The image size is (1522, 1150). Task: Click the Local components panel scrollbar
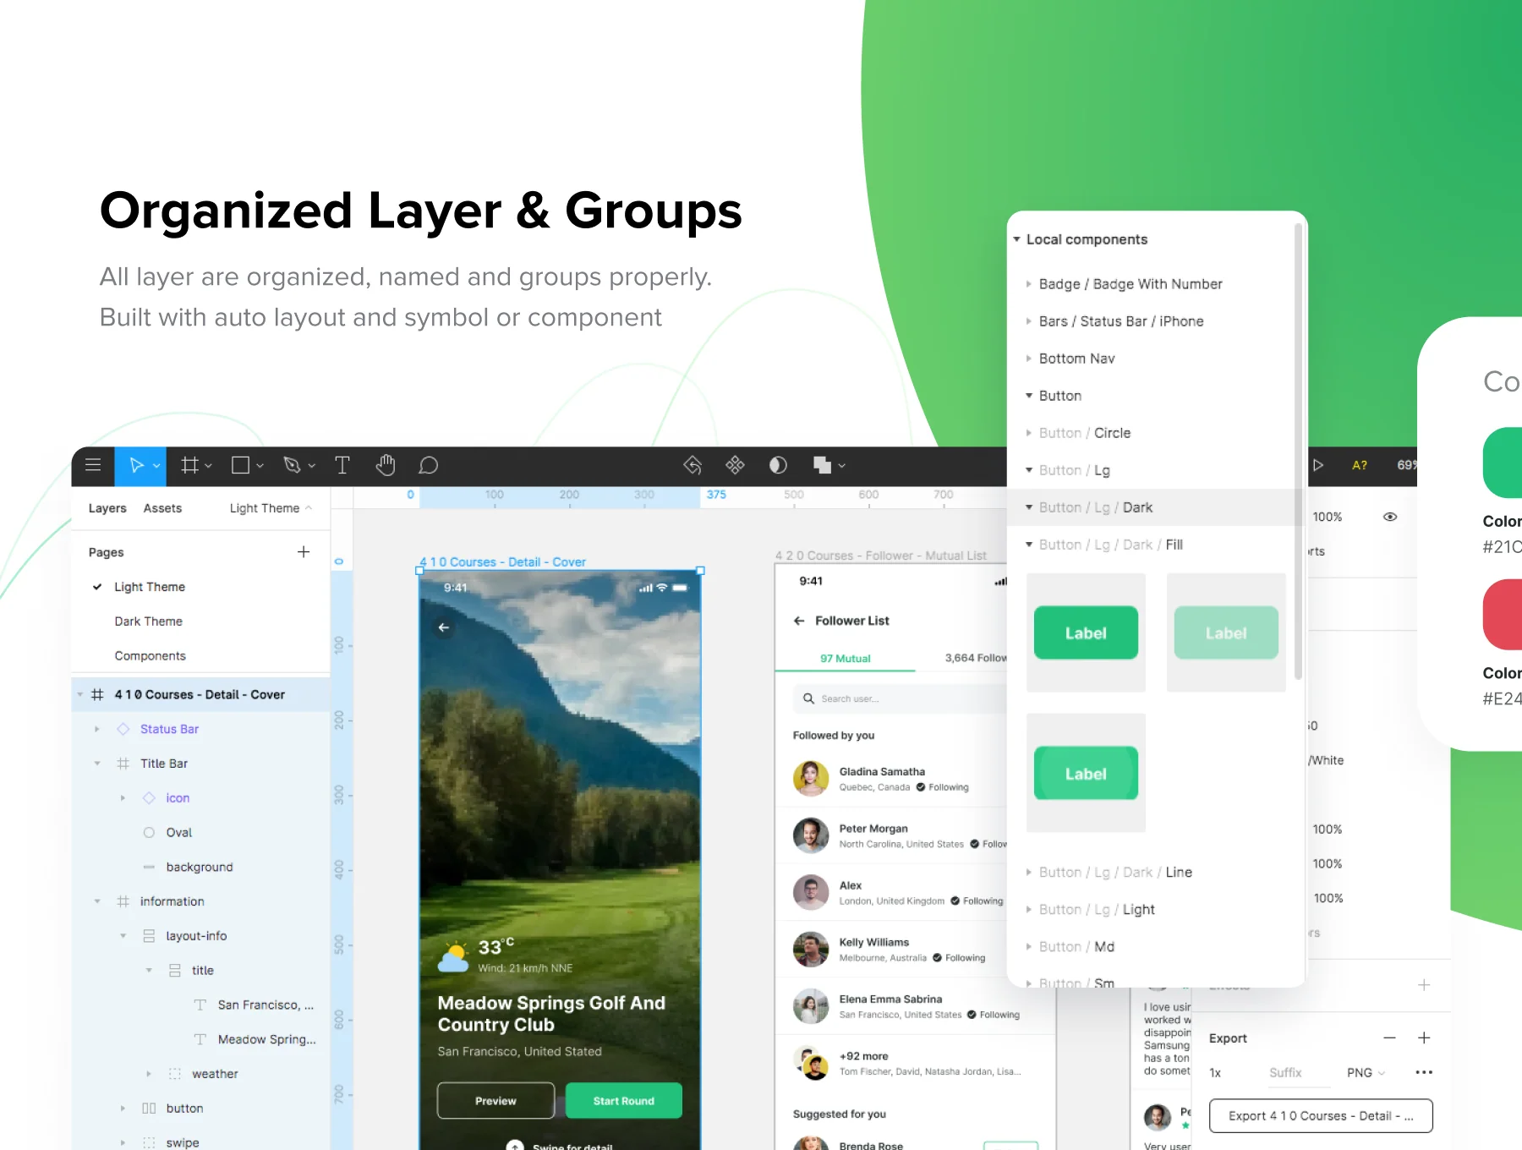point(1298,452)
